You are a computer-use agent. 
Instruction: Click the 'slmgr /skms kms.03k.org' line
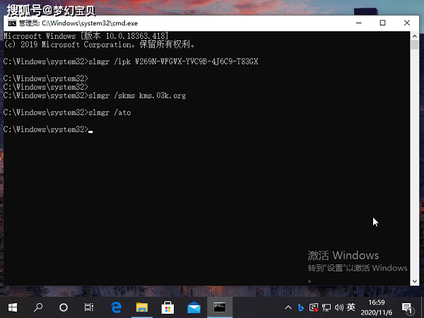point(95,95)
